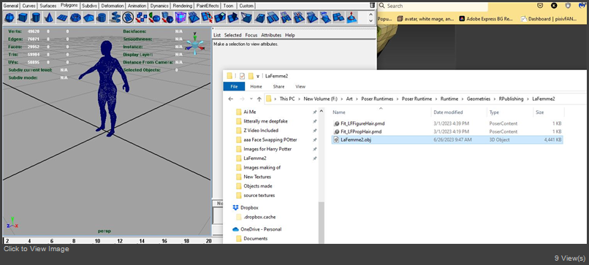Create a polygon pyramid from the shelf
The height and width of the screenshot is (265, 589).
tap(88, 18)
